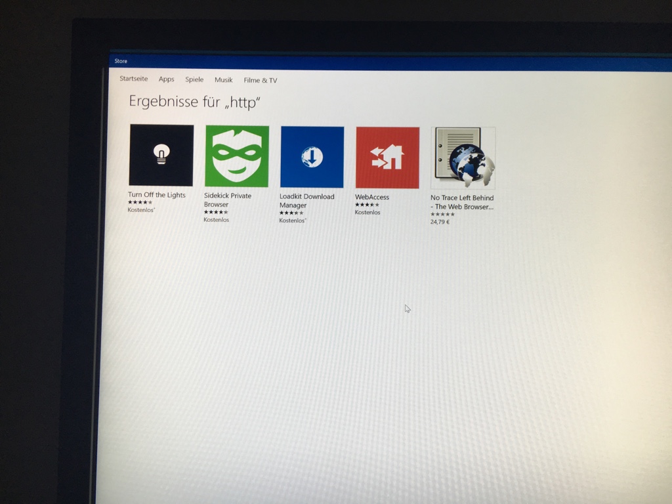Image resolution: width=672 pixels, height=504 pixels.
Task: Click the "Loadkit Download Manager" app title
Action: tap(307, 201)
